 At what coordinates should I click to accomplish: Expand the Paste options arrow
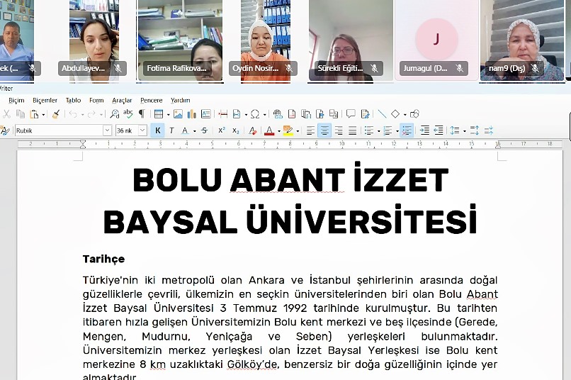point(43,115)
